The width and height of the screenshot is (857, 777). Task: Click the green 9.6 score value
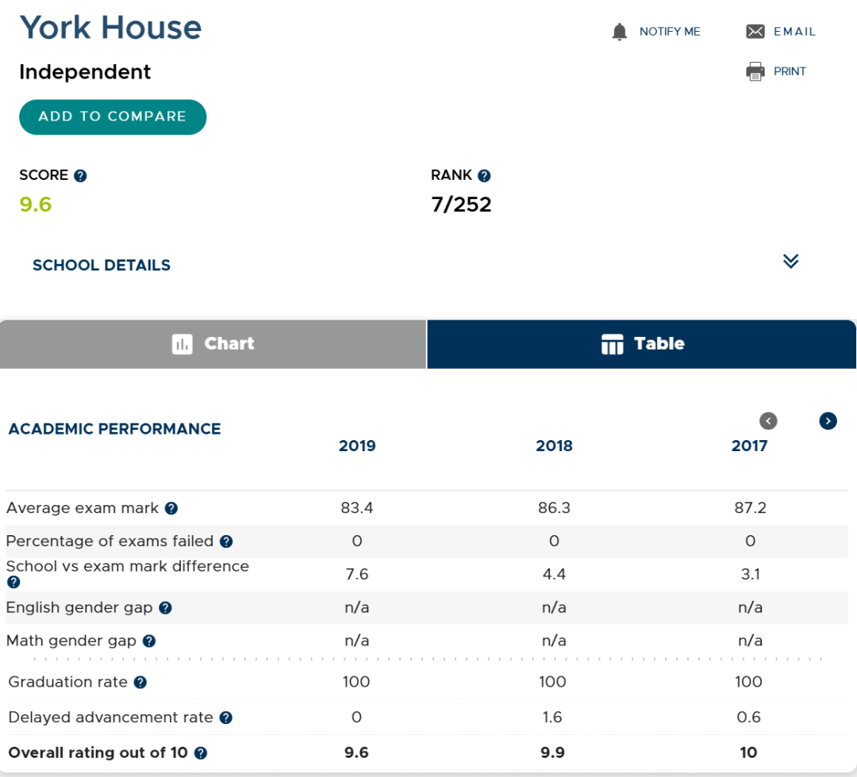pyautogui.click(x=36, y=205)
